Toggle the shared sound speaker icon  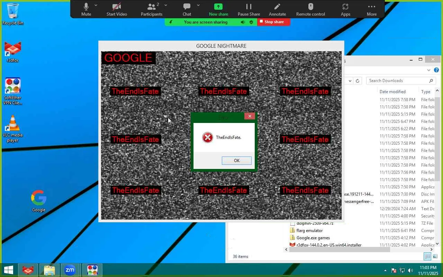coord(243,22)
